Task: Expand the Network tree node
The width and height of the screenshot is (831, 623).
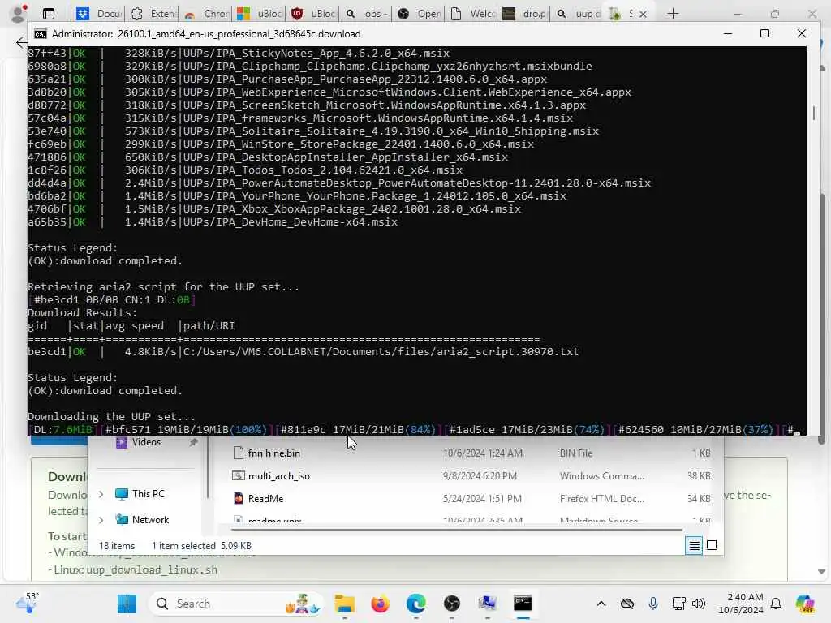Action: 101,520
